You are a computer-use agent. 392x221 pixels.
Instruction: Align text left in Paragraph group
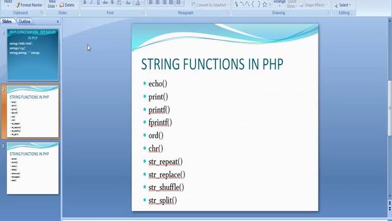coord(151,2)
